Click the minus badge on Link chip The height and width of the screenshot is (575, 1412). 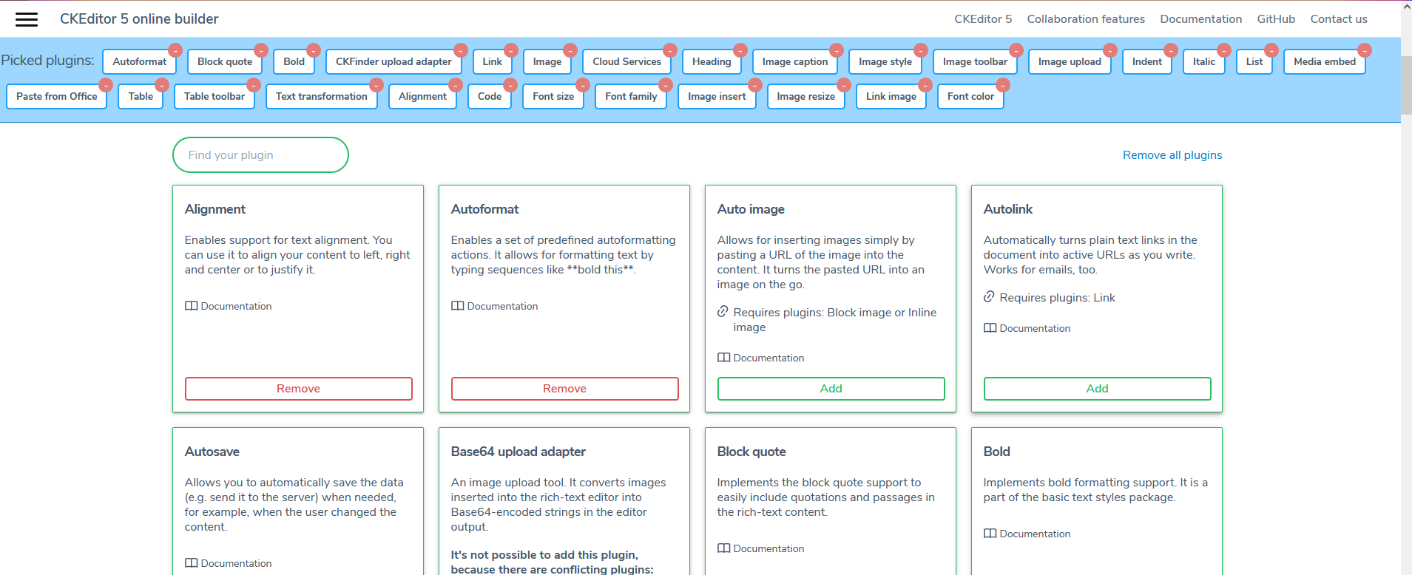[511, 50]
